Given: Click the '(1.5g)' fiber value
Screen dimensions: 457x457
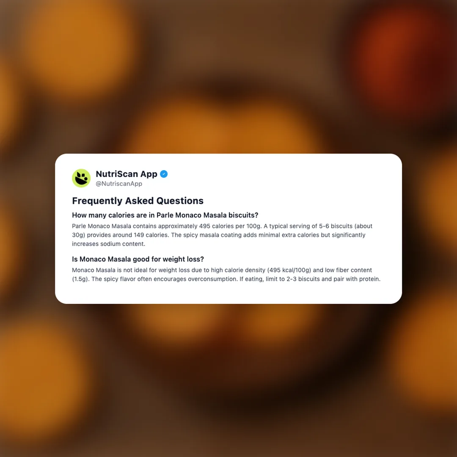Looking at the screenshot, I should [80, 279].
